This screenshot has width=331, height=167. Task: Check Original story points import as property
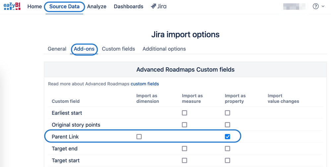[x=227, y=125]
